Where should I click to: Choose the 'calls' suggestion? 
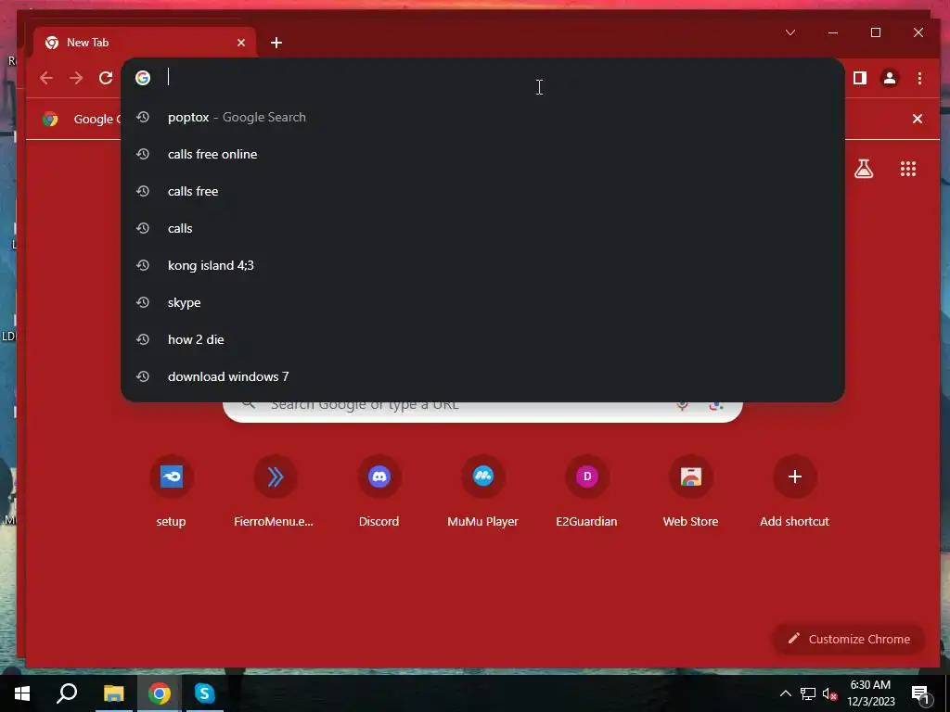pos(482,228)
